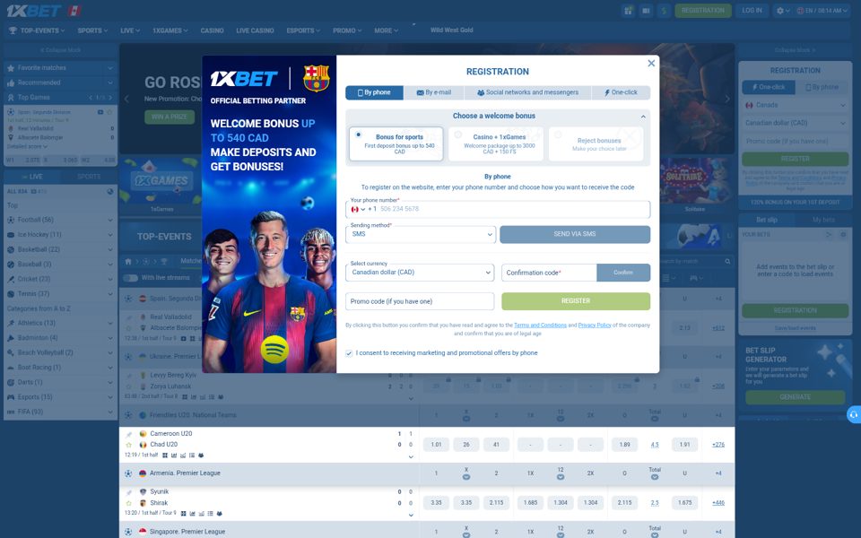
Task: Click the promo code field in dialog
Action: (x=420, y=301)
